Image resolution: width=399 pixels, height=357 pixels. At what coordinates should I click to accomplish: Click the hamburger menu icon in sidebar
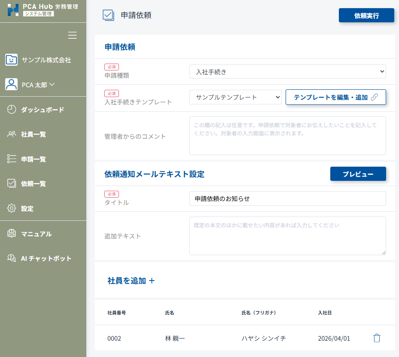(x=73, y=36)
